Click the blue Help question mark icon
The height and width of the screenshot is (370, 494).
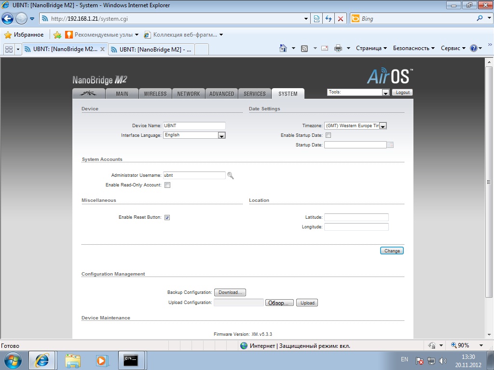click(474, 48)
